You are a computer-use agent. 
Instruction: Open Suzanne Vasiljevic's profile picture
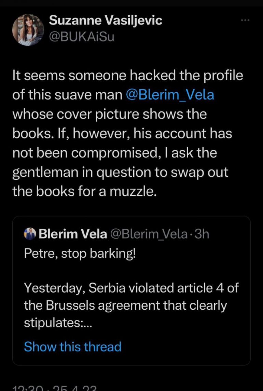(x=28, y=30)
